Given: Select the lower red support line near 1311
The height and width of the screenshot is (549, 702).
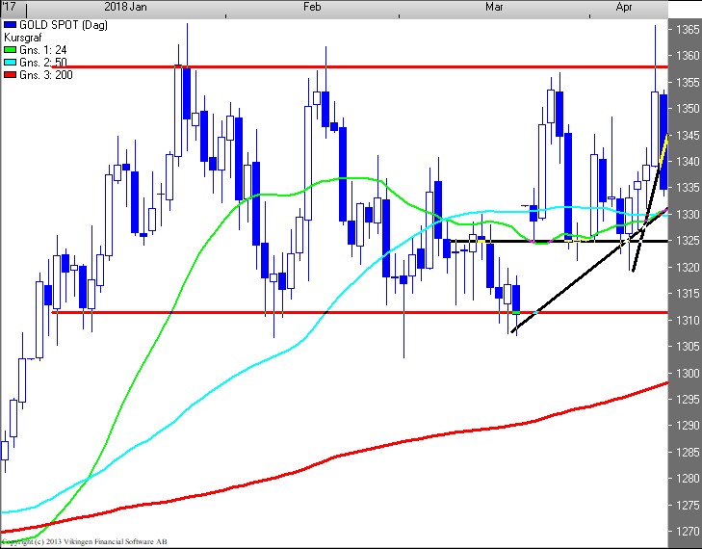Looking at the screenshot, I should [358, 313].
